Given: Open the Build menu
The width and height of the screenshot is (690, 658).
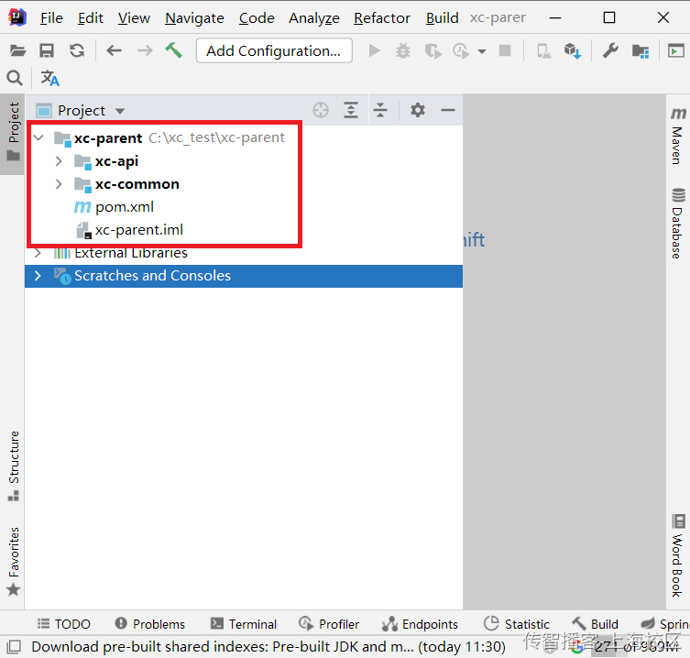Looking at the screenshot, I should pyautogui.click(x=443, y=18).
